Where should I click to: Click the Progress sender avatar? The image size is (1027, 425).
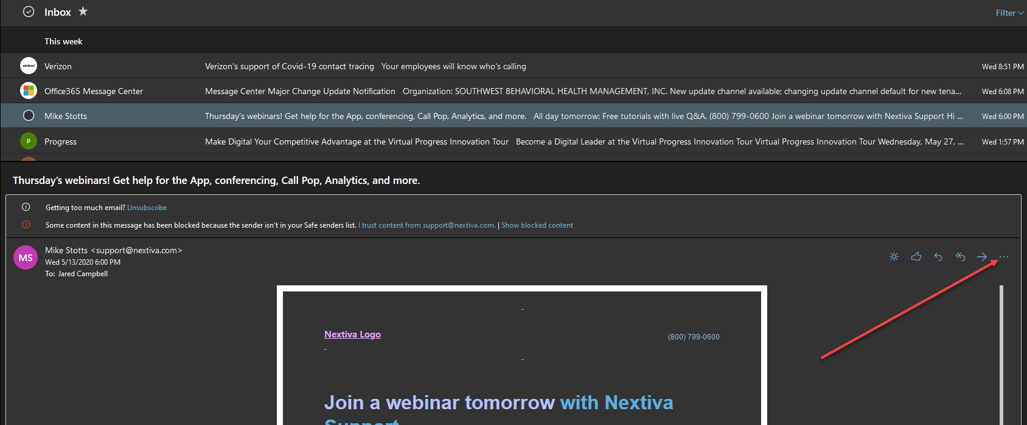29,141
